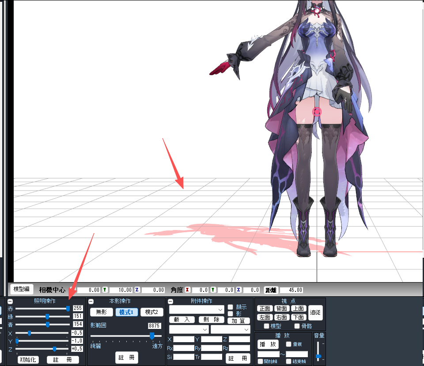The height and width of the screenshot is (366, 424).
Task: Click the accessory Tr transparency field
Action: click(x=212, y=357)
